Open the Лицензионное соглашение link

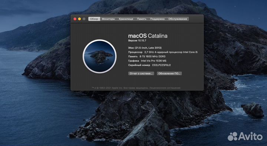pyautogui.click(x=165, y=88)
